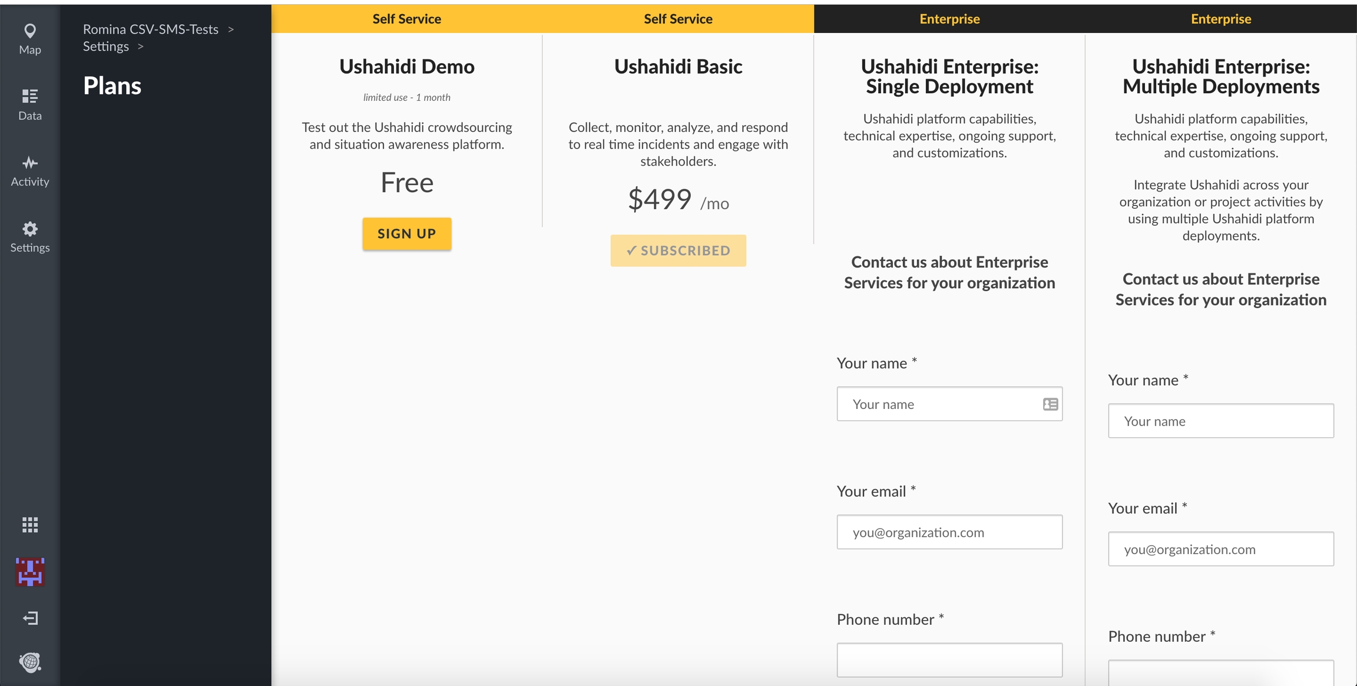Focus Your email field in Multiple Deployments
Screen dimensions: 1357x686
coord(1220,549)
